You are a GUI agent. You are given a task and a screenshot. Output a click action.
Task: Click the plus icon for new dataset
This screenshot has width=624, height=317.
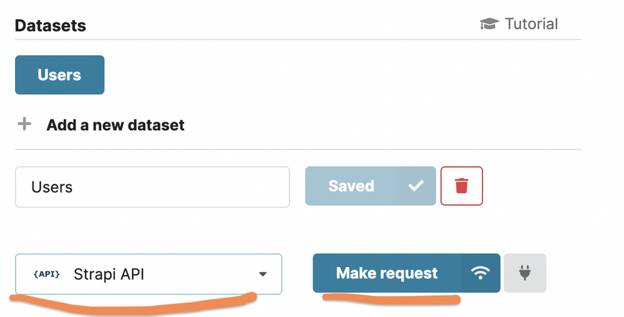24,124
